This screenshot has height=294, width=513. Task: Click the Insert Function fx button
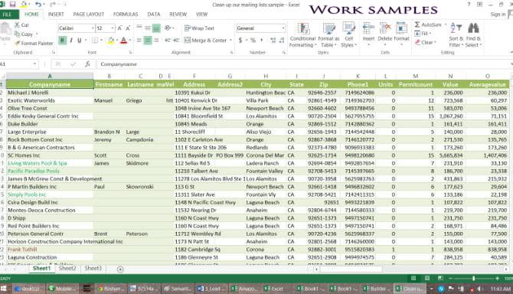click(87, 64)
